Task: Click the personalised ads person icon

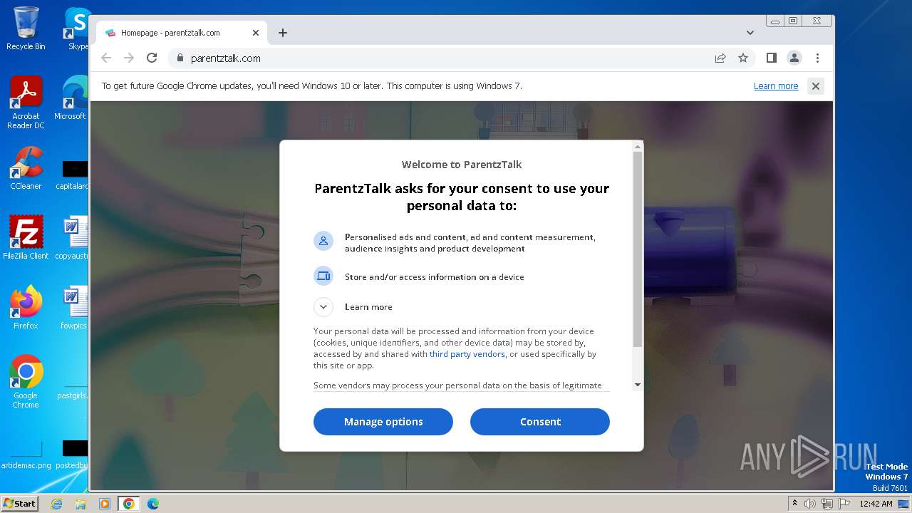Action: (323, 241)
